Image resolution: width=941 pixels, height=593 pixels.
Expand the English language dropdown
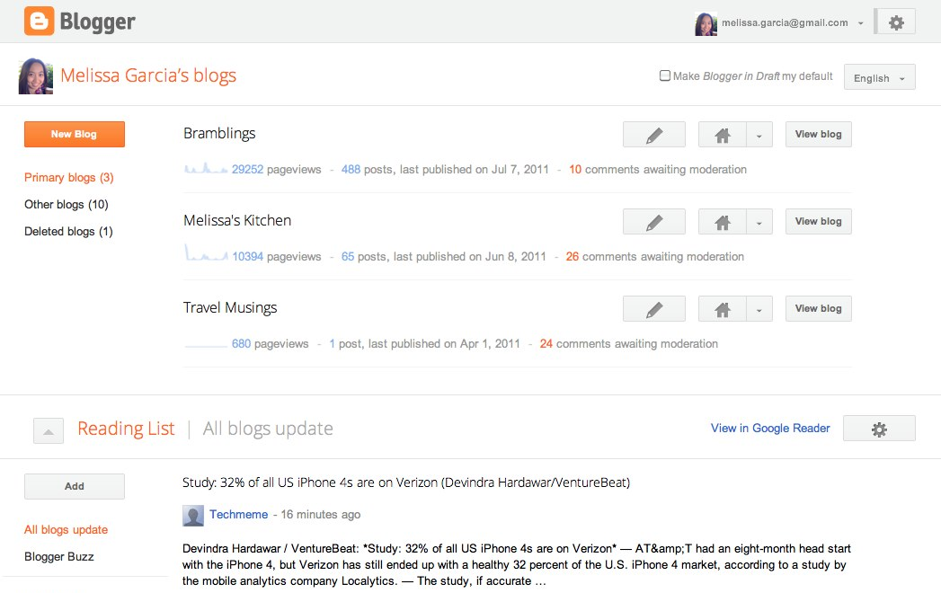tap(879, 78)
